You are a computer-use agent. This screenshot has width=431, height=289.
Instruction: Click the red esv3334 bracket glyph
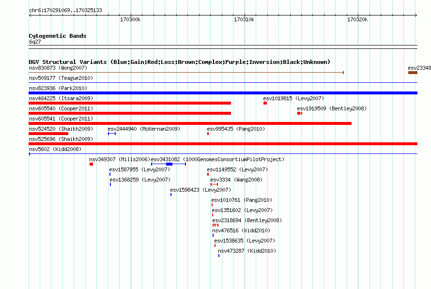(x=215, y=184)
